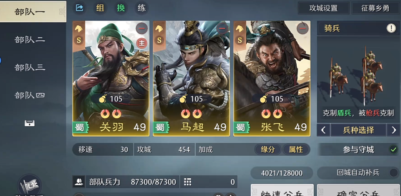Show 缘分 bonus details
Screen dimensions: 401x196
coord(268,150)
